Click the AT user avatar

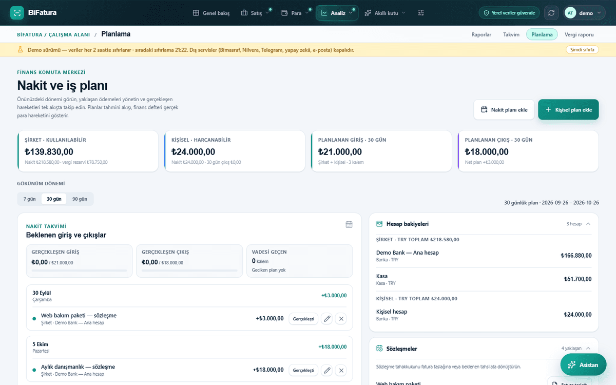click(x=570, y=13)
